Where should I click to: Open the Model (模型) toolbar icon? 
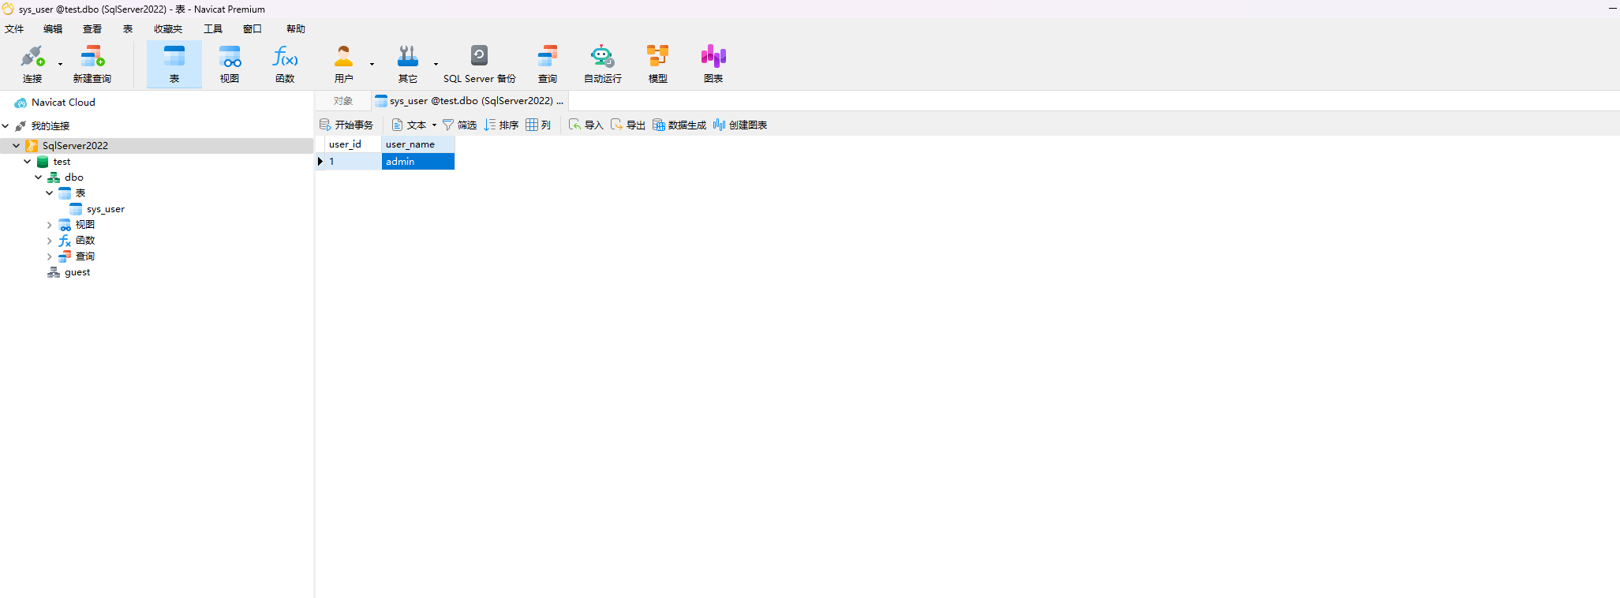(658, 64)
